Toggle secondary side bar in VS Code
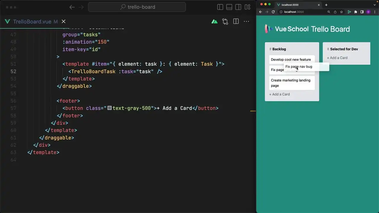This screenshot has height=213, width=379. 238,7
